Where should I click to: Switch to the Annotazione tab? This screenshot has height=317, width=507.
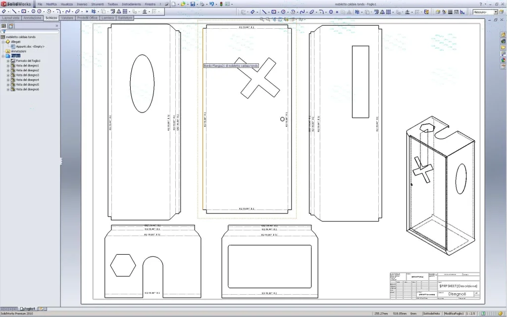32,18
